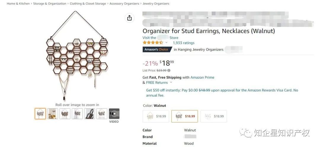View the fifth close-up product thumbnail
The width and height of the screenshot is (320, 147).
(x=90, y=114)
